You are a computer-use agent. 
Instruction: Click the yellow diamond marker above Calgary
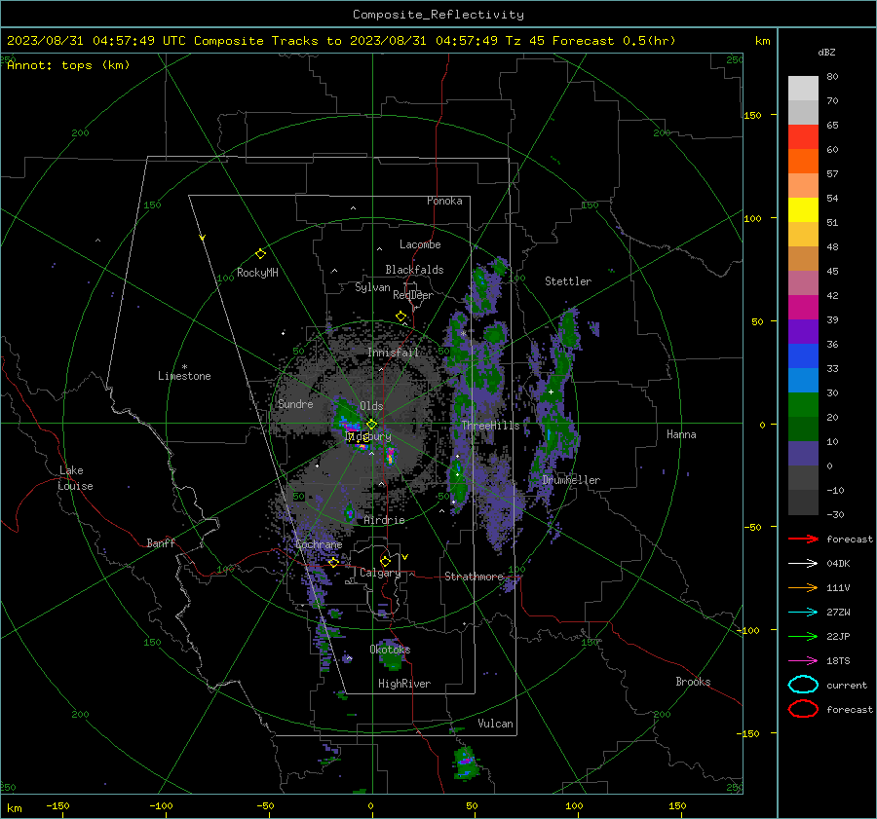click(385, 561)
